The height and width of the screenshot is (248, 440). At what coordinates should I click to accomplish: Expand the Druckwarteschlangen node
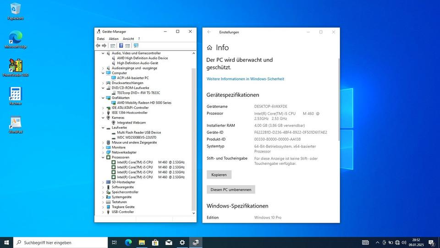(x=103, y=83)
